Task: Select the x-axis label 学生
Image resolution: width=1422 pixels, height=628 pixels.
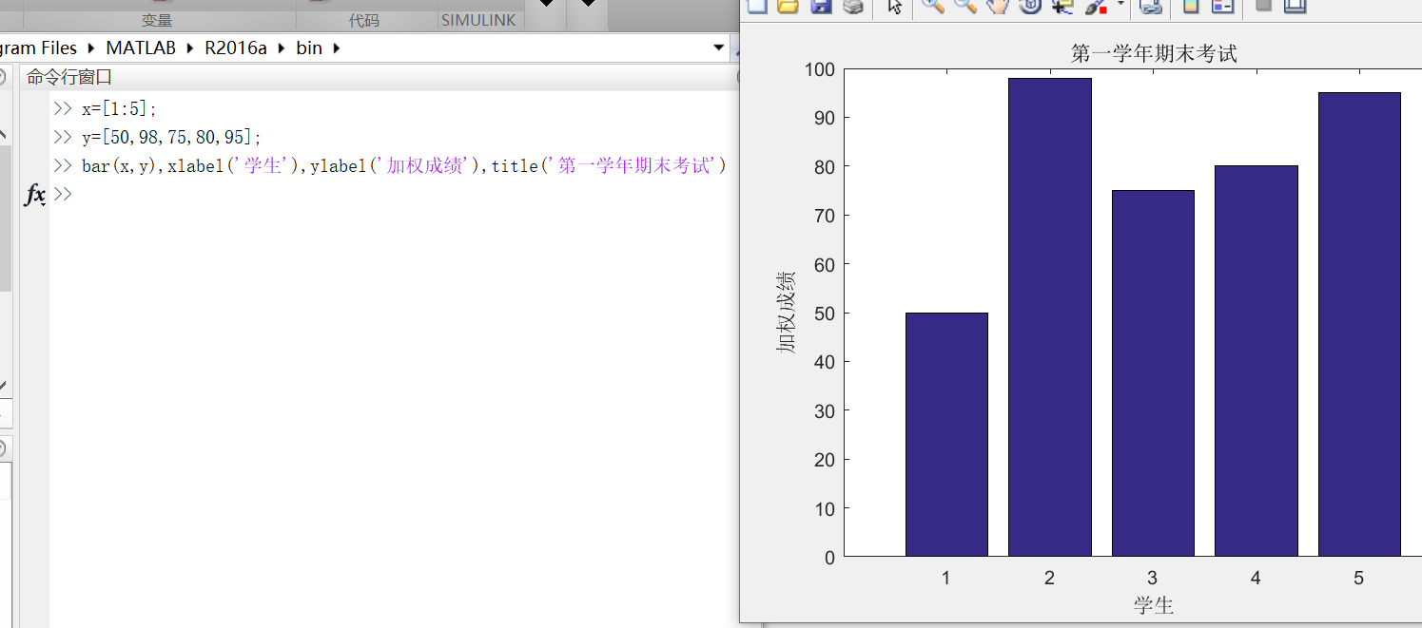Action: [1154, 605]
